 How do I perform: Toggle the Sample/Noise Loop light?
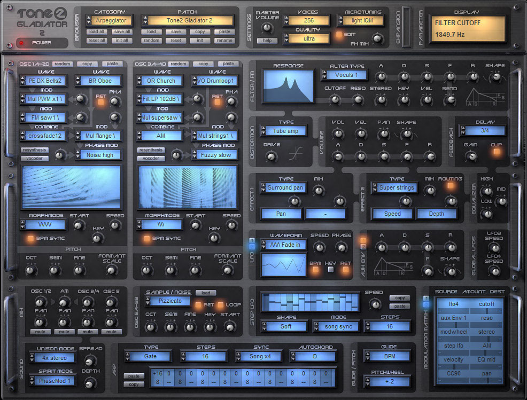coord(221,304)
